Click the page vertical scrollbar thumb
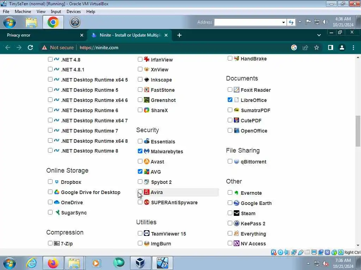This screenshot has height=270, width=361. [357, 131]
